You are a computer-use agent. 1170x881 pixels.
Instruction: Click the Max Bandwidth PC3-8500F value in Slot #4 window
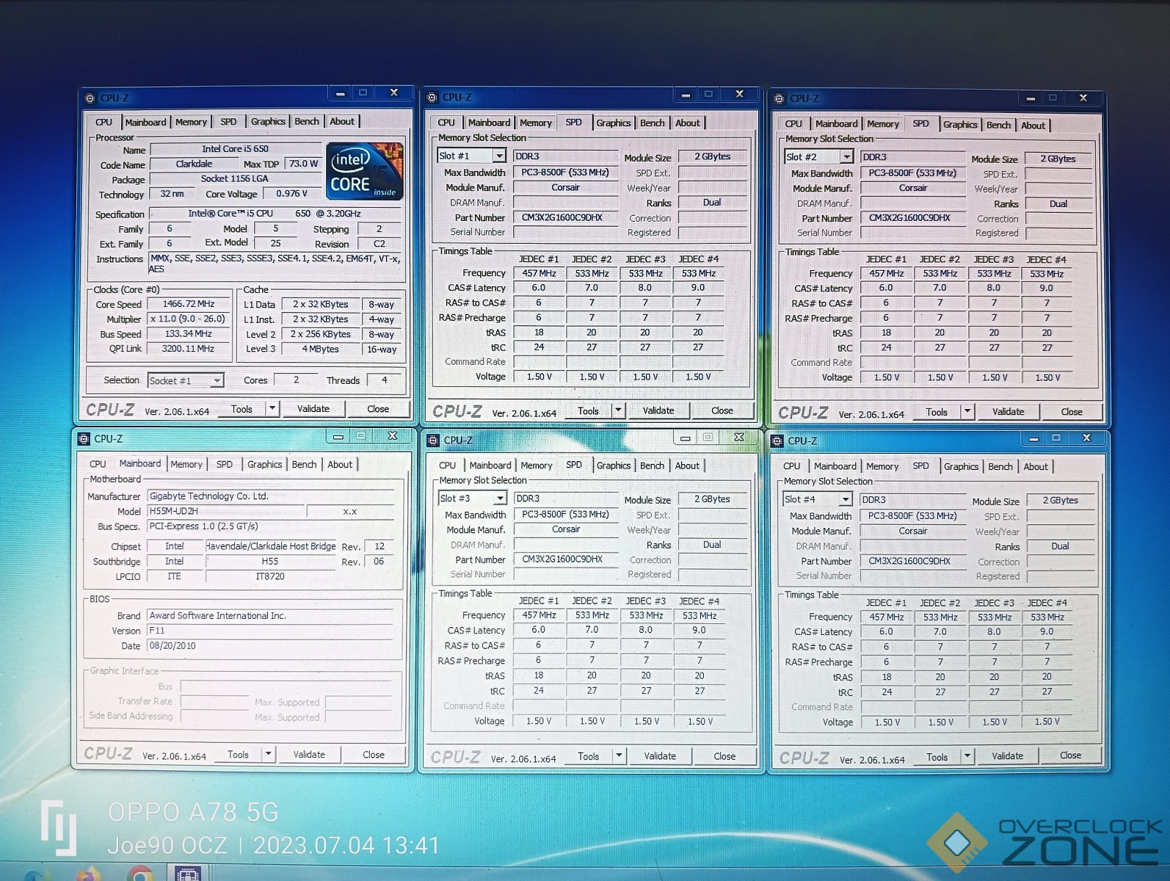coord(912,516)
